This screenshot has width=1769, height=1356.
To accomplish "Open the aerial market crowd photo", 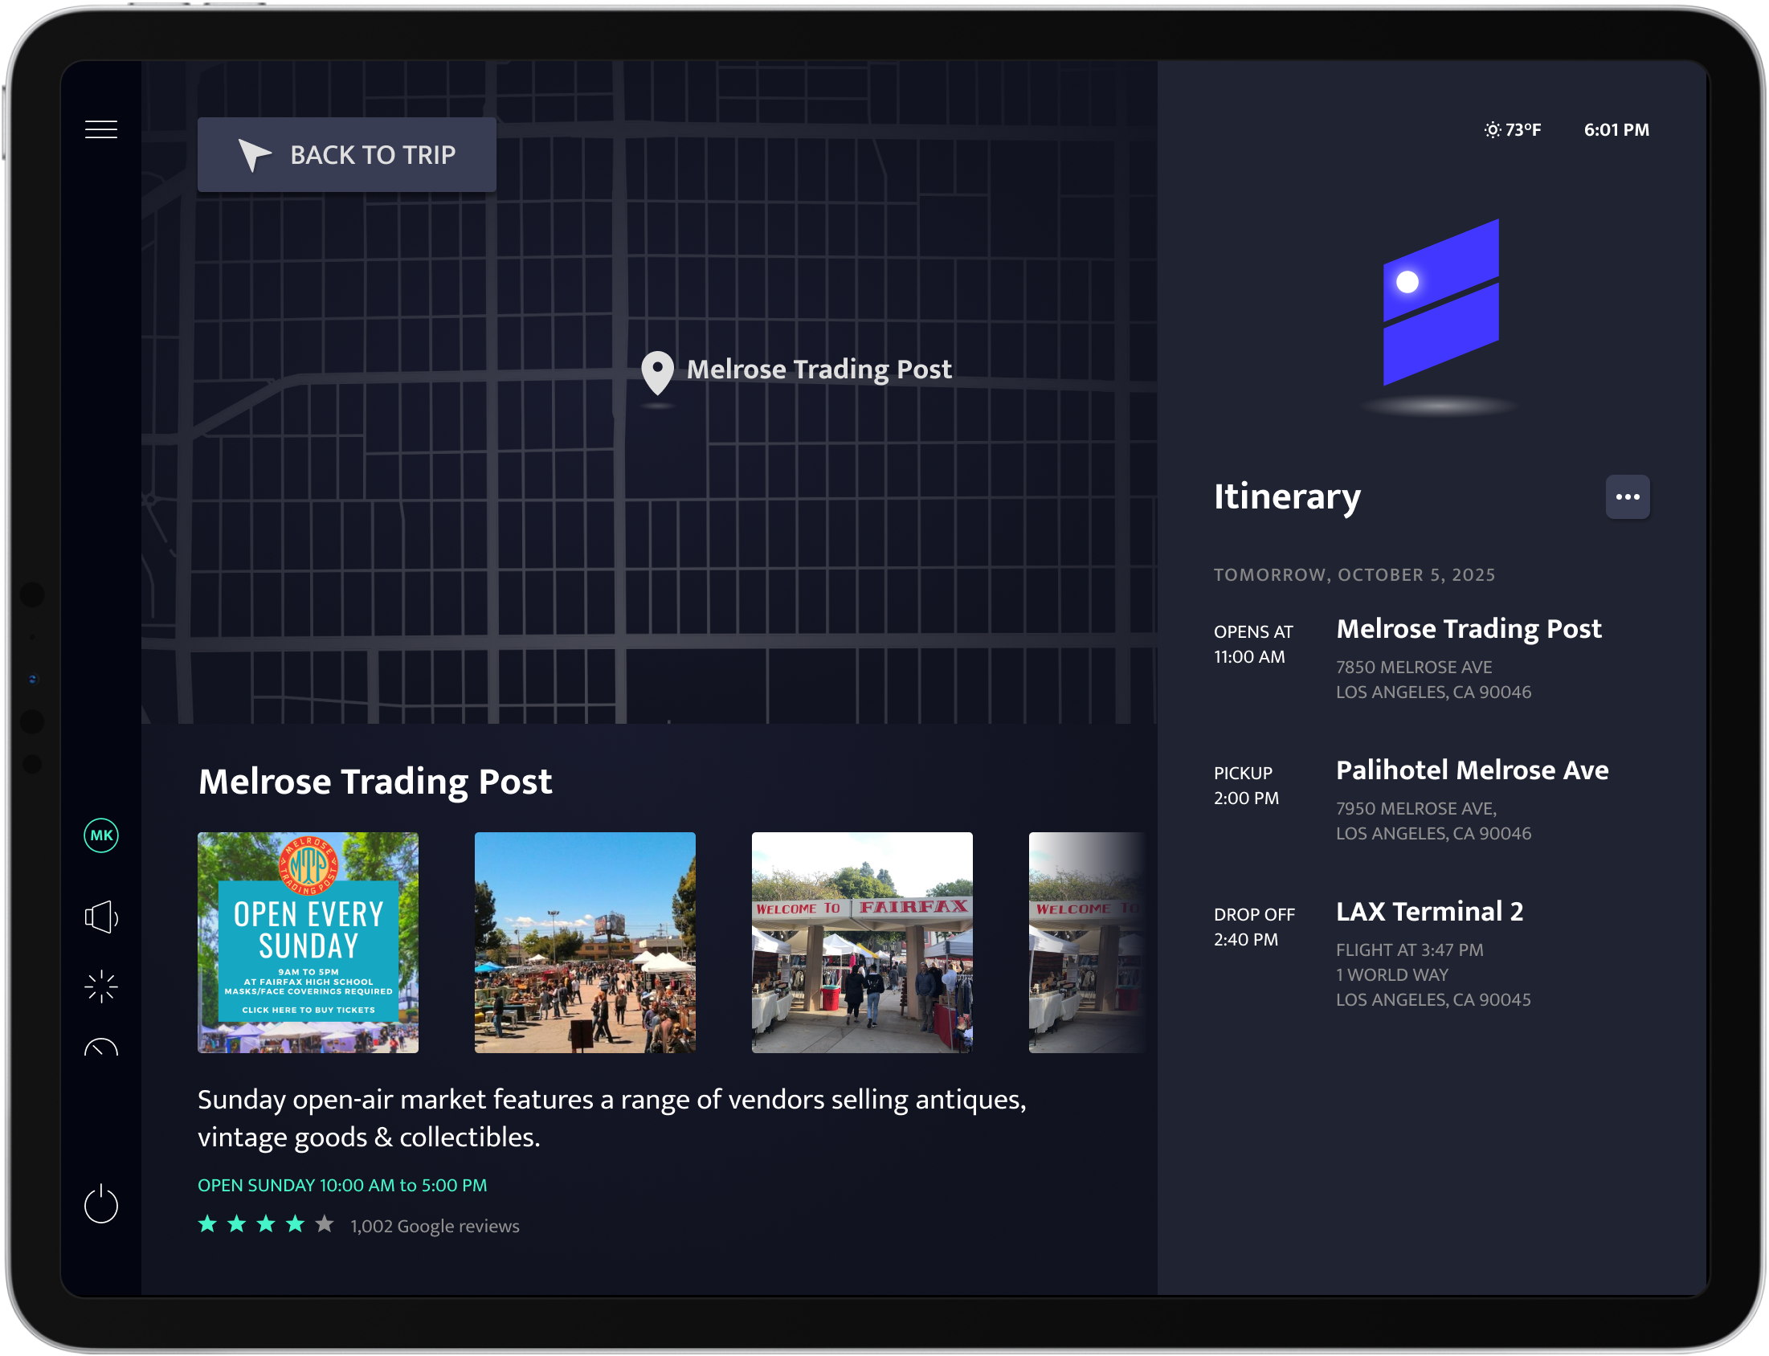I will (x=585, y=942).
